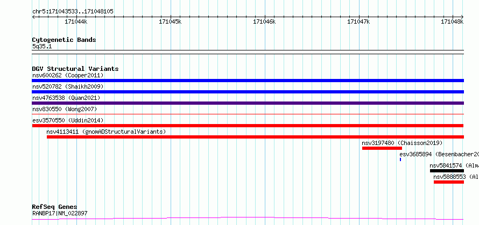Open nsv4113411 (gnomADStructuralVariants) label
479x225 pixels.
pos(106,132)
